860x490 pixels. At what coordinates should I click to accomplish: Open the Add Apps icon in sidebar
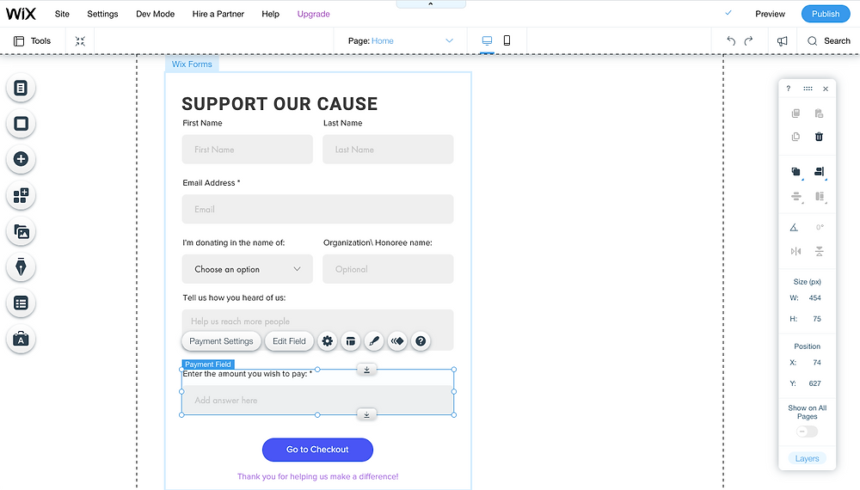point(21,195)
